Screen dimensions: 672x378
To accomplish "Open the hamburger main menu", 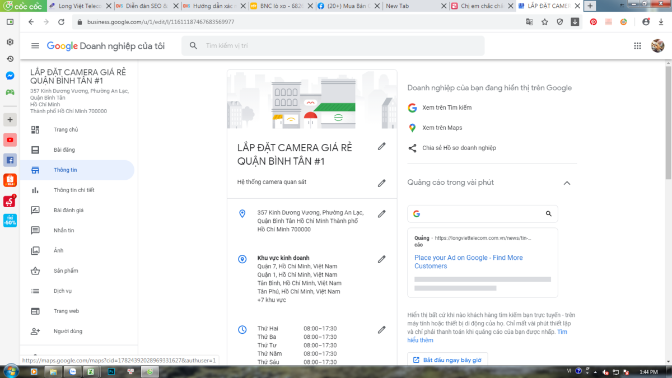I will 35,46.
